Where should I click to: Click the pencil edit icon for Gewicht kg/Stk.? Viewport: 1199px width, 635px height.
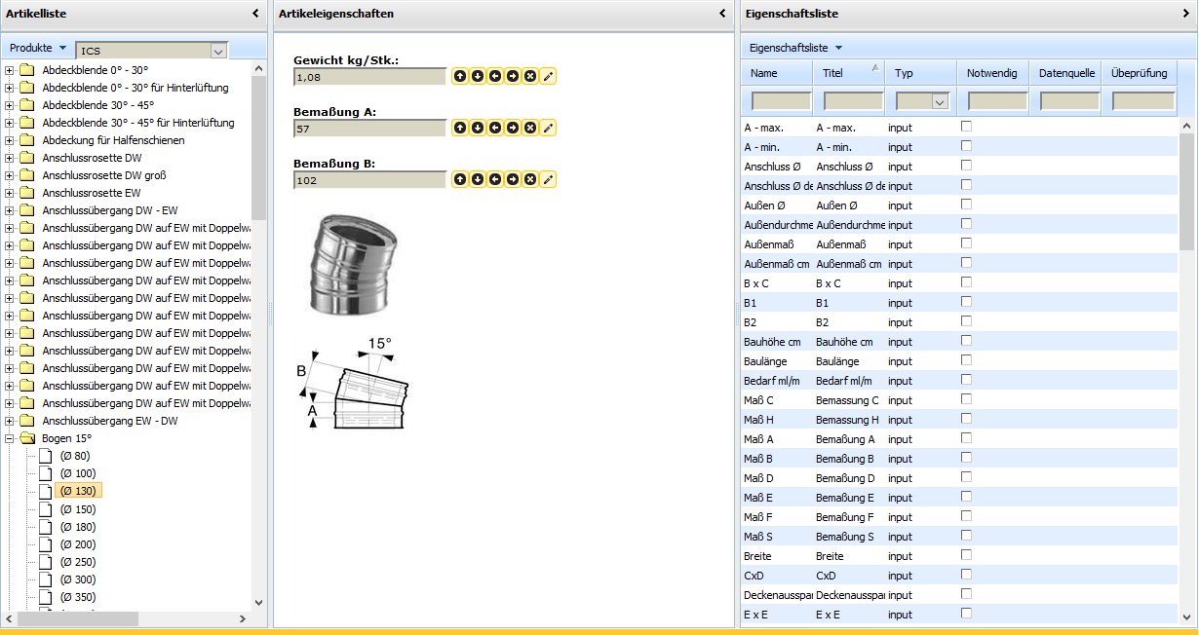(x=548, y=76)
